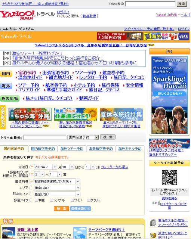Open the number of rooms dropdown
Screen dimensions: 191x239
[x=55, y=174]
